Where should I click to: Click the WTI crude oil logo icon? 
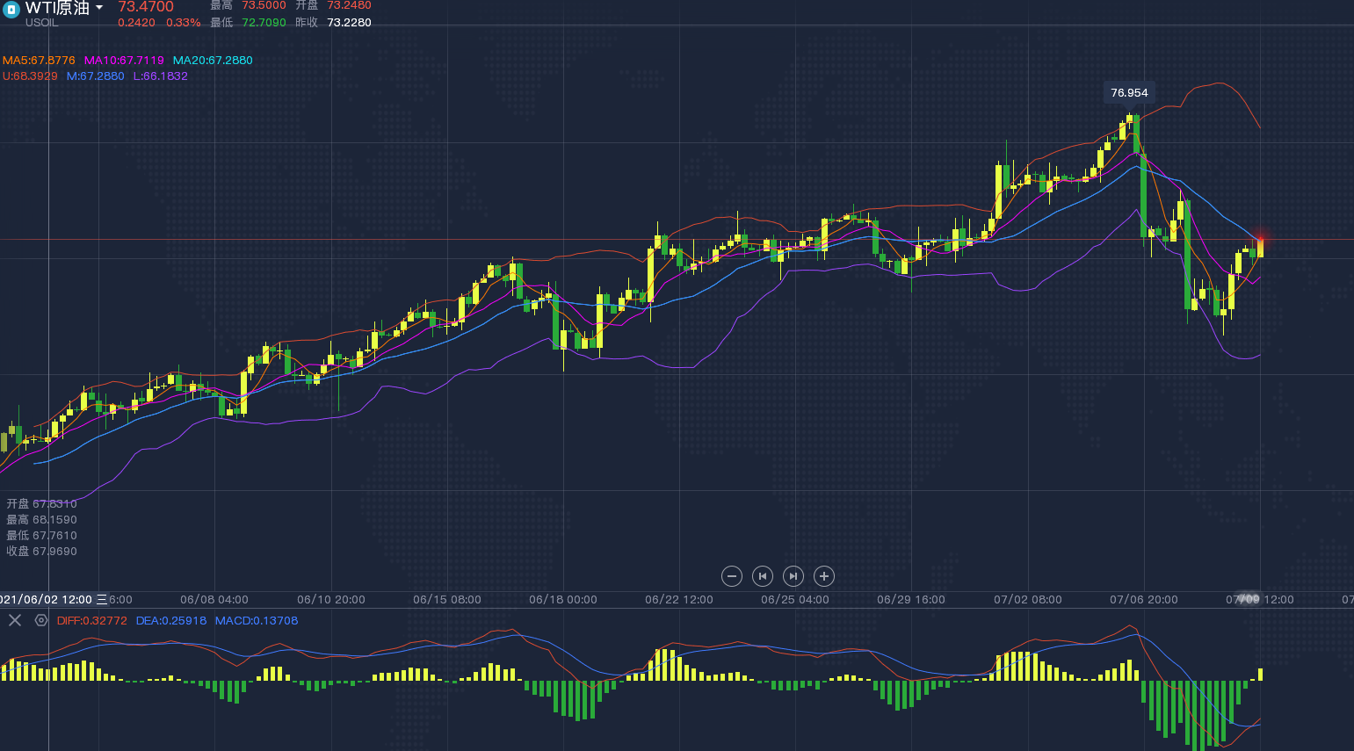click(x=11, y=10)
